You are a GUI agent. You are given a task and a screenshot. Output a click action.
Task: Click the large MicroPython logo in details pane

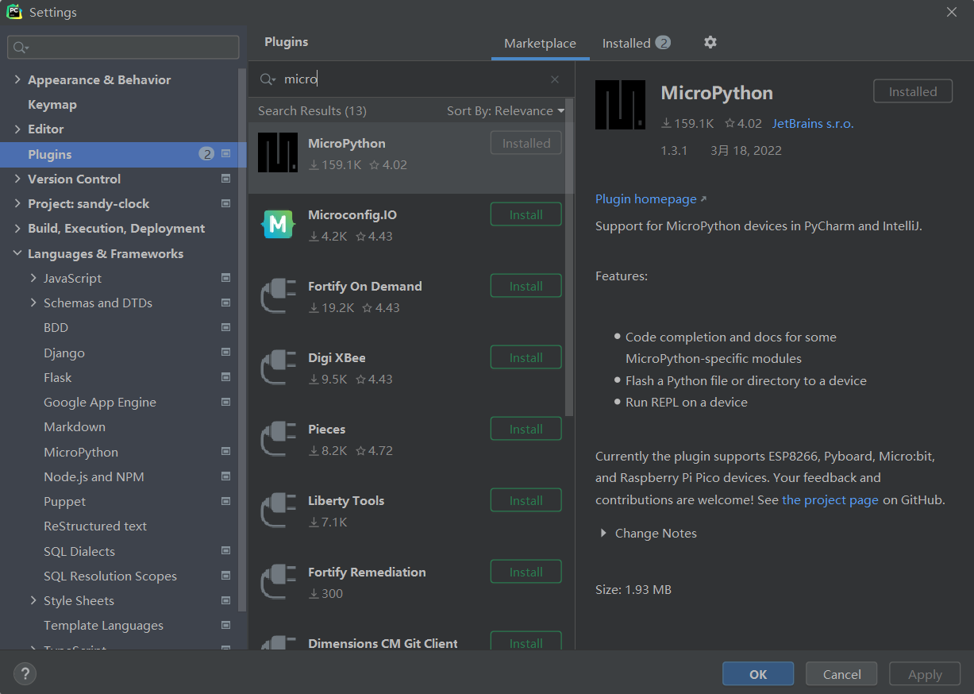coord(620,105)
